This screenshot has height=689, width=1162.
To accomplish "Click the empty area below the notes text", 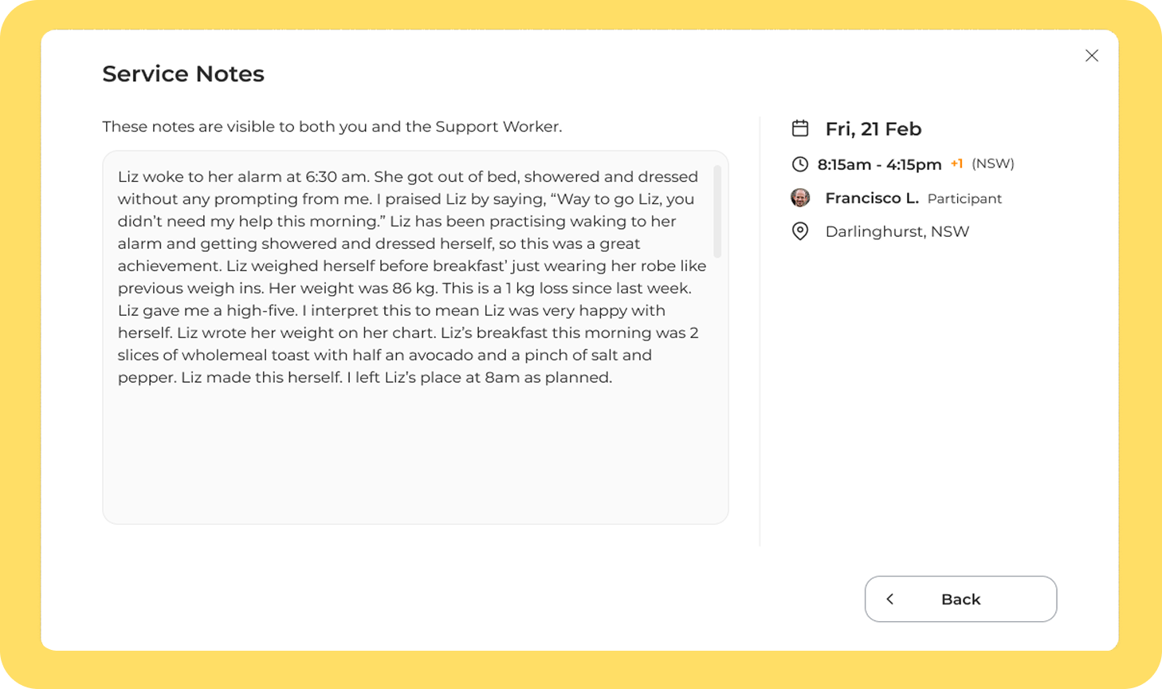I will (414, 455).
